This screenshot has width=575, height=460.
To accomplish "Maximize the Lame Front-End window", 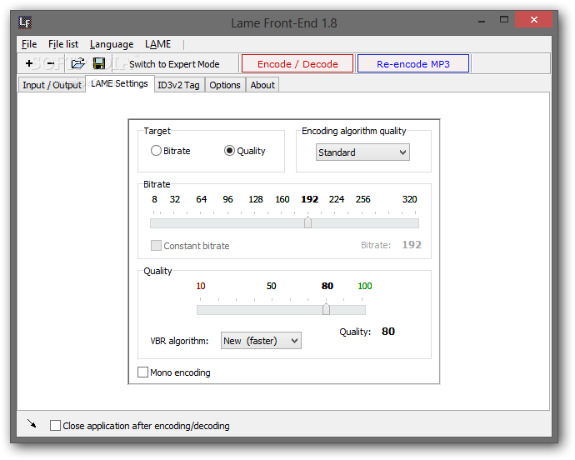I will click(x=504, y=20).
